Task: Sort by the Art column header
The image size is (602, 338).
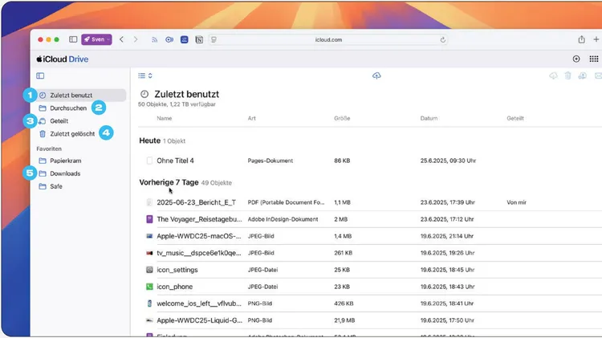Action: [252, 118]
